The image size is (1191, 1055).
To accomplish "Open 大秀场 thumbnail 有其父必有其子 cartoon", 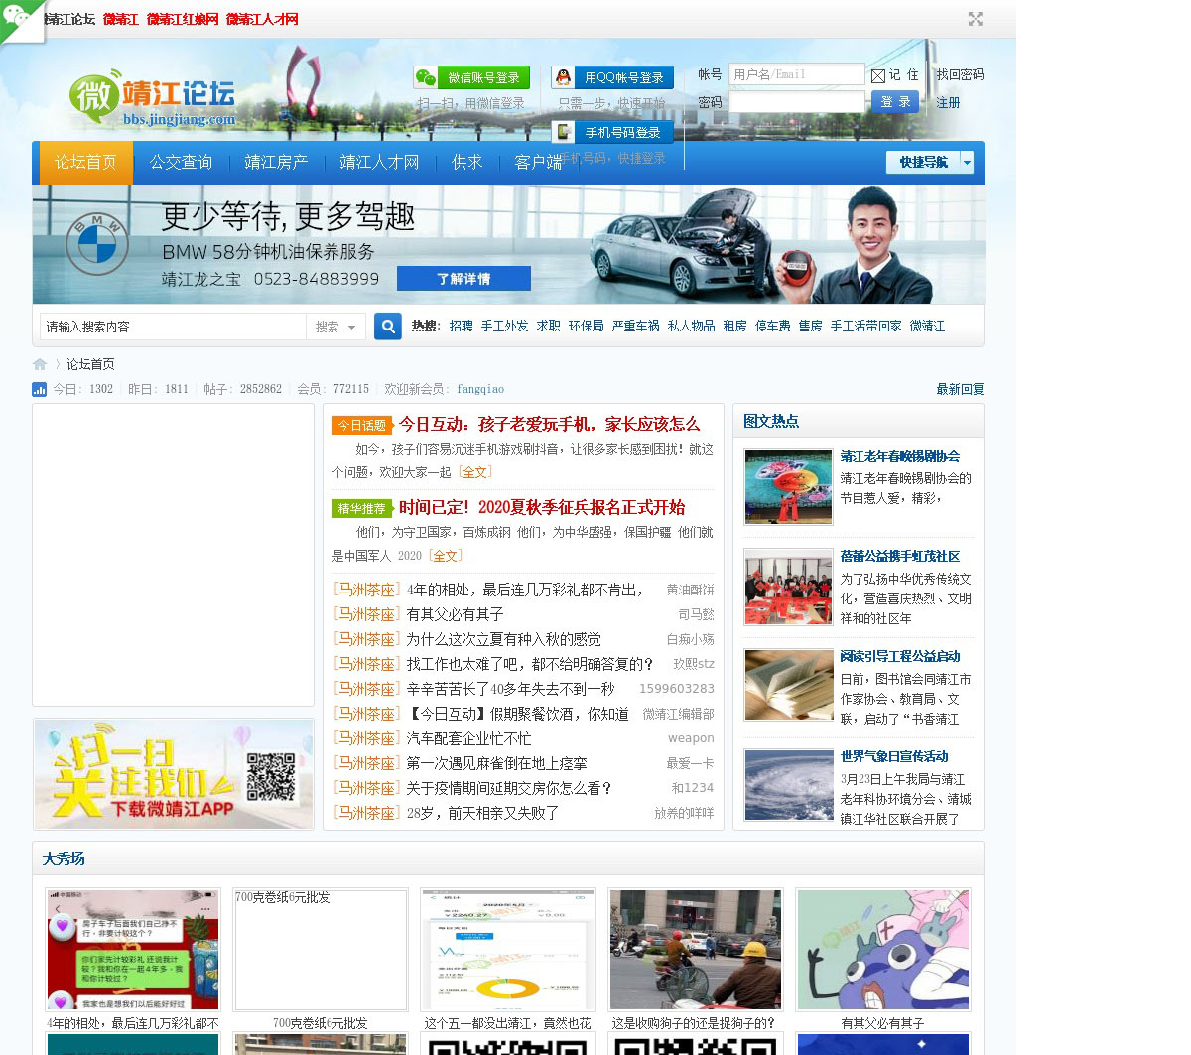I will click(x=882, y=950).
